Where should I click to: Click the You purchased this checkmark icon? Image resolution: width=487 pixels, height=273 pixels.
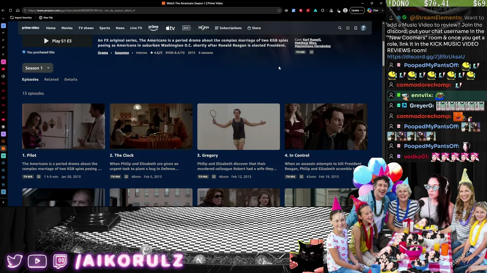24,52
